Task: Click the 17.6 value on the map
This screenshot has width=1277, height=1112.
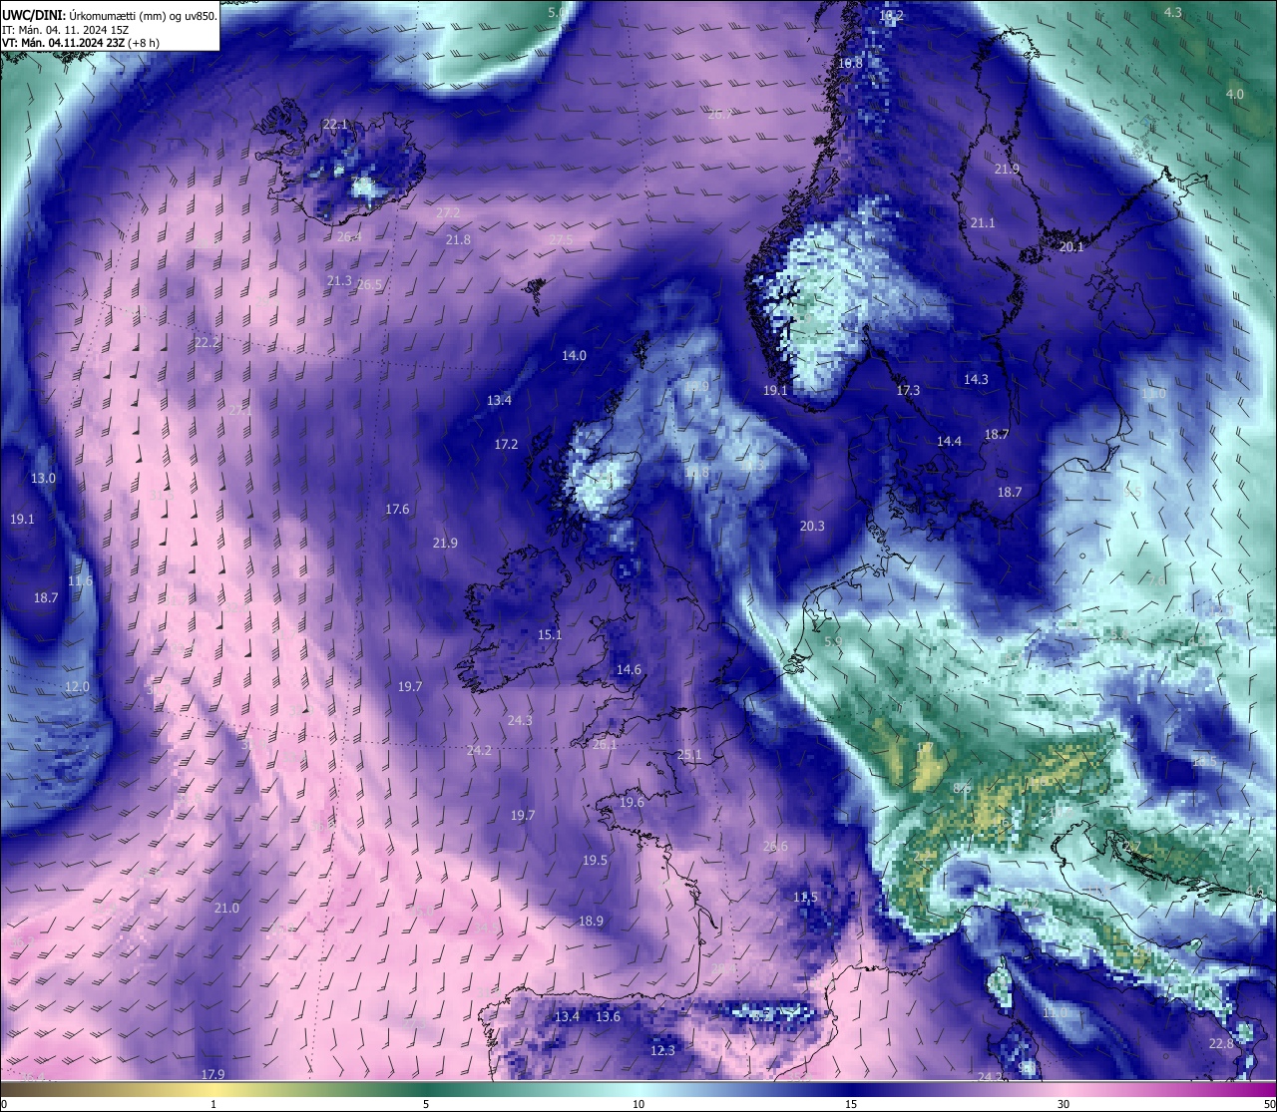Action: [397, 510]
